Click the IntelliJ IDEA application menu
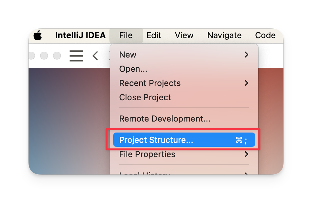 (x=80, y=35)
